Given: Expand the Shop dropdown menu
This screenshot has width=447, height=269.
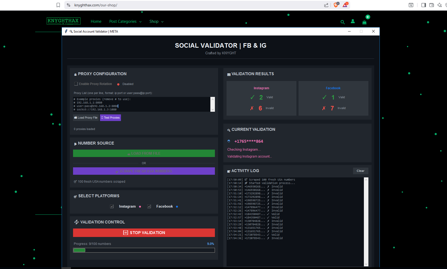Looking at the screenshot, I should pos(156,21).
